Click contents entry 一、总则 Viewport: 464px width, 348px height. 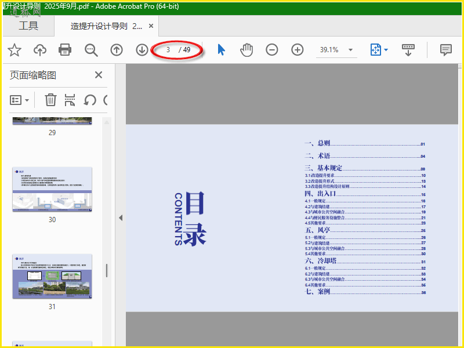pos(365,143)
